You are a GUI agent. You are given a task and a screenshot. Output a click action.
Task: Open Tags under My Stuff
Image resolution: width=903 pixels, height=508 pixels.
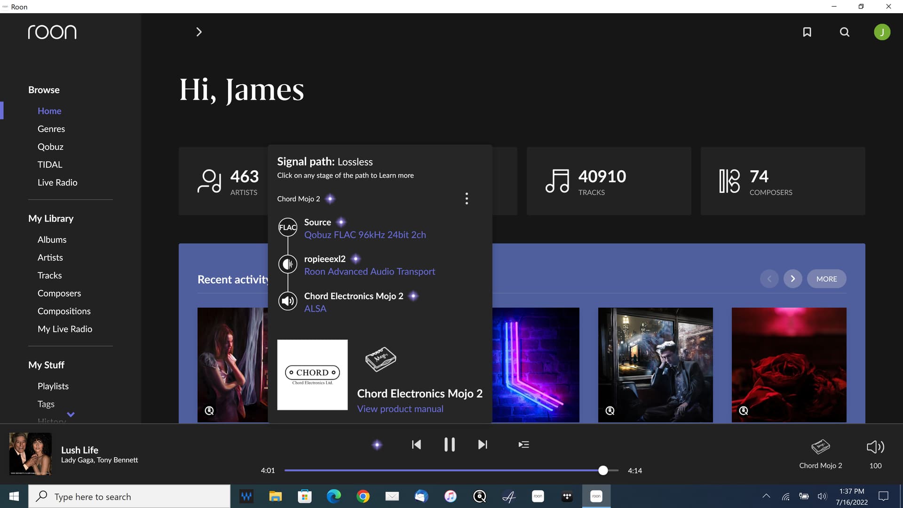click(46, 404)
